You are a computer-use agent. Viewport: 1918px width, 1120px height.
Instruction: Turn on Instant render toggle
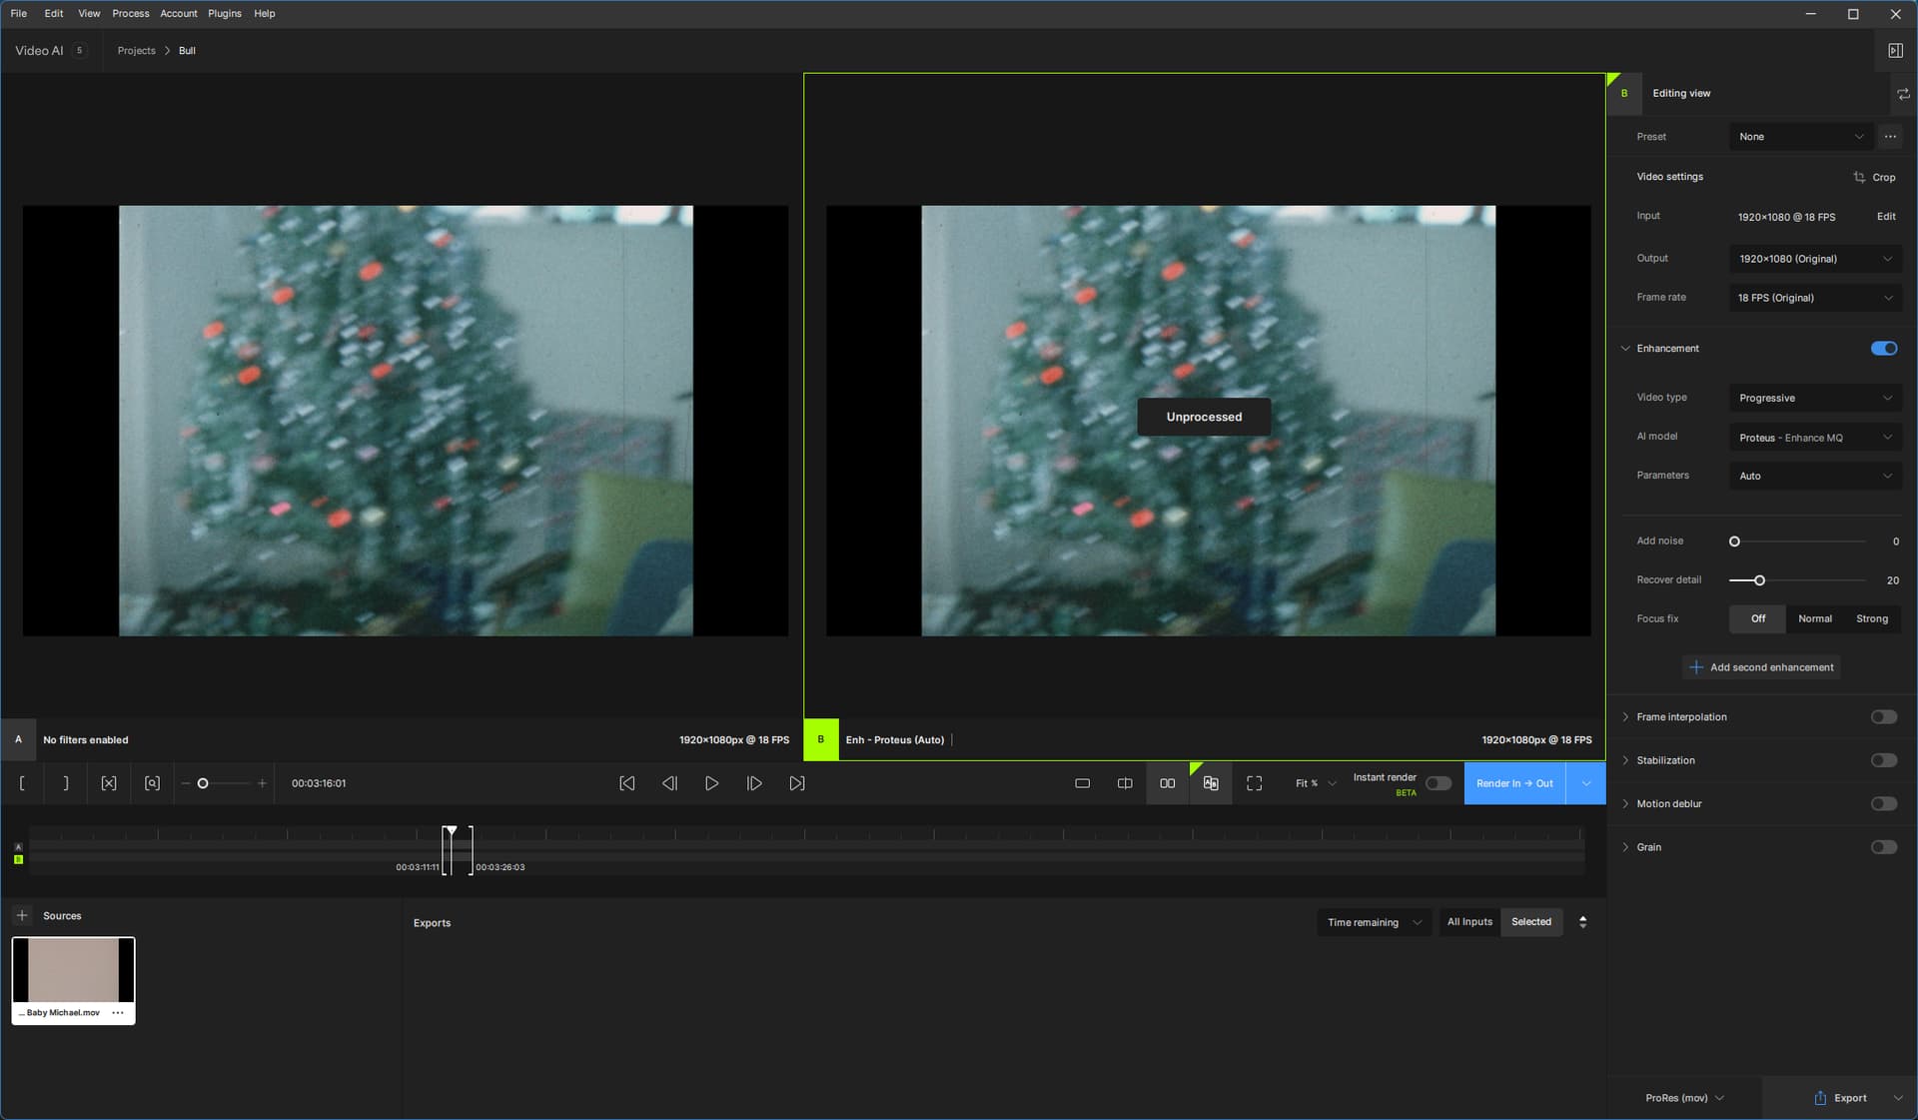(x=1438, y=783)
